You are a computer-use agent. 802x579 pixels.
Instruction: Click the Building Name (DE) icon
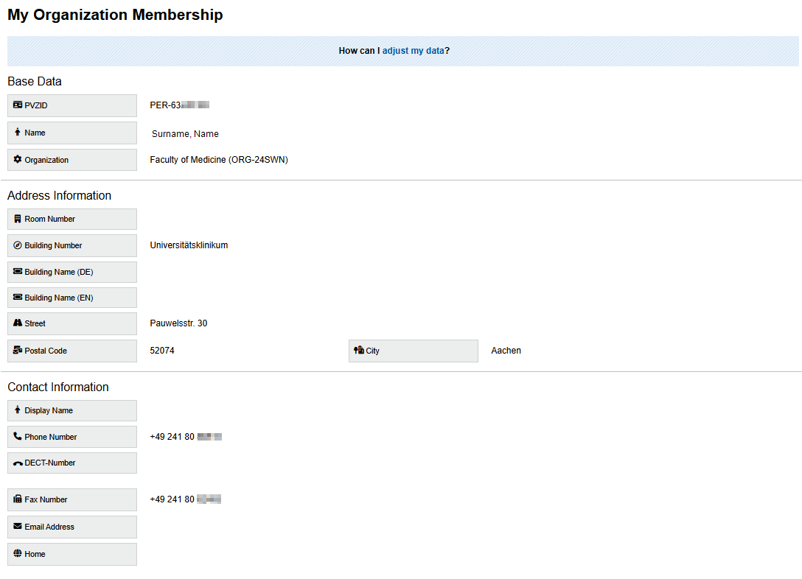click(16, 272)
